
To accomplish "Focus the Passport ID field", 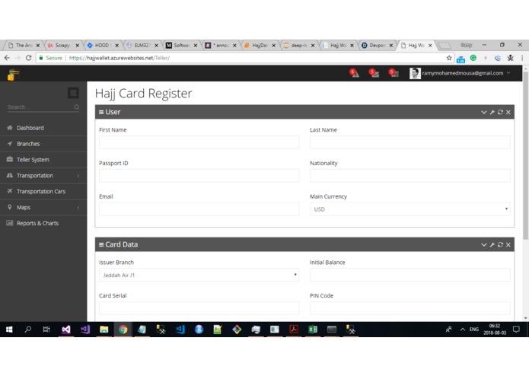I will point(199,176).
